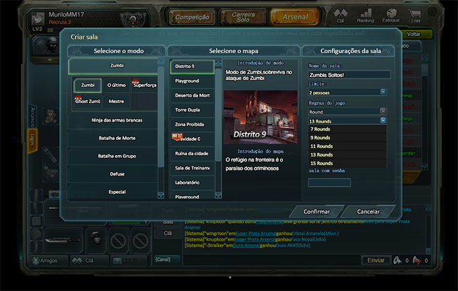
Task: Select the Torre Dupla map
Action: pos(192,110)
